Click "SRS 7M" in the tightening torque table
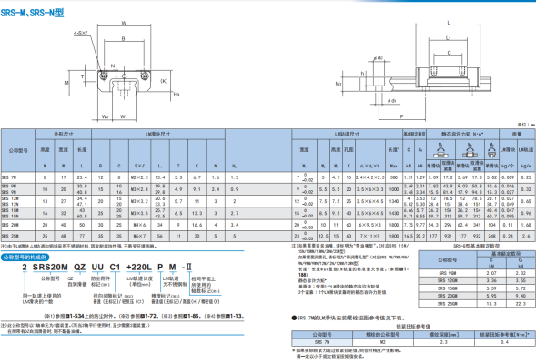This screenshot has height=364, width=536. 321,342
